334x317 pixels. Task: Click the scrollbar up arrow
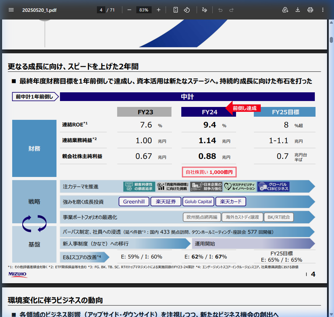(331, 22)
